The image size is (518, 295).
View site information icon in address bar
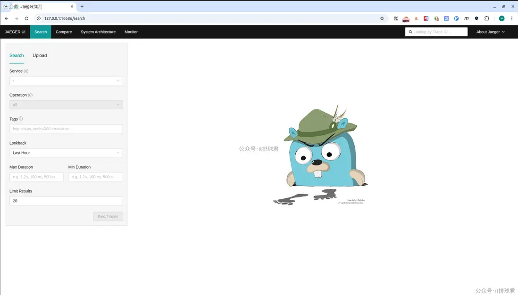tap(39, 18)
